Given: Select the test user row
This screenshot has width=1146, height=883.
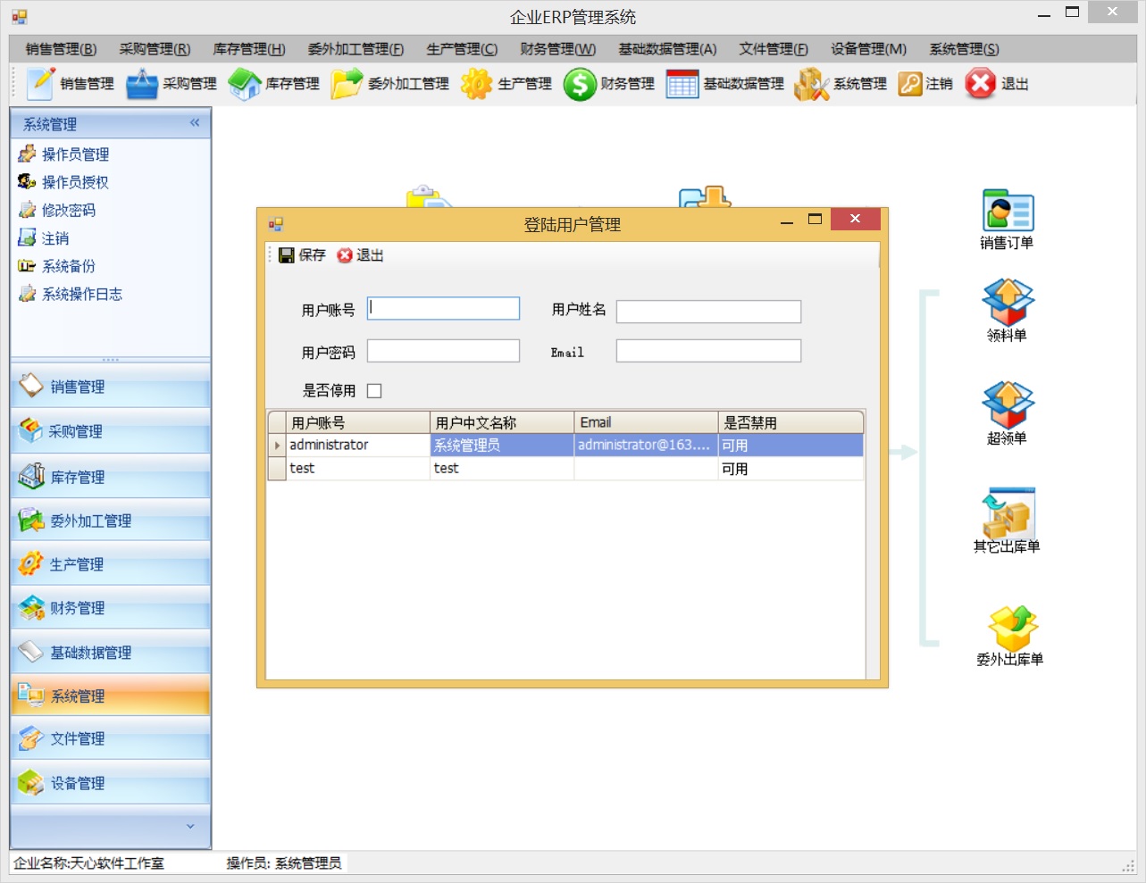Looking at the screenshot, I should 357,469.
